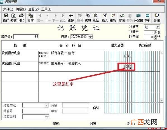
Task: Go to previous voucher with 上一
Action: click(48, 18)
